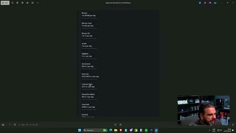Click the Bitcoin SV entry
This screenshot has width=236, height=133.
pos(87,34)
